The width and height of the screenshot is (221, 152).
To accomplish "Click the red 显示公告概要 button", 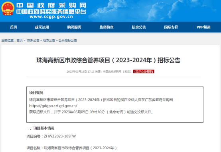I will coord(144,71).
